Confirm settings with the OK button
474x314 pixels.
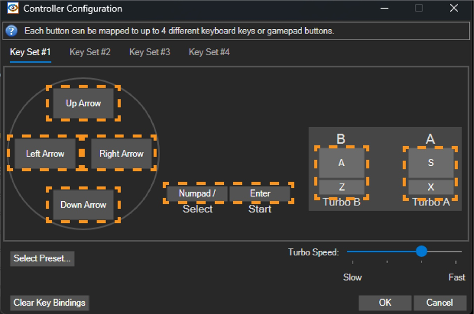(x=385, y=303)
